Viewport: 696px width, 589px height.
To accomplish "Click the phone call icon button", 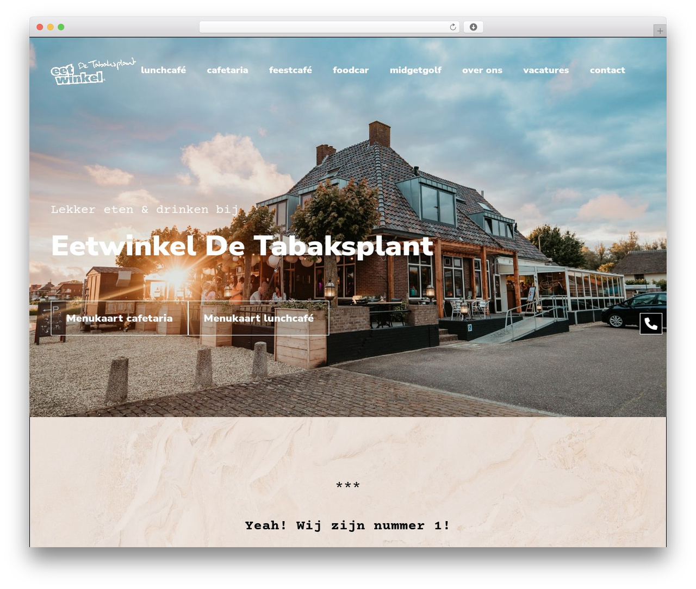I will point(651,324).
